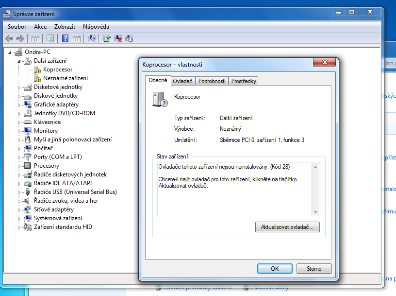Click the Porty (COM a LPT) icon
Screen dimensions: 396x296
28,157
